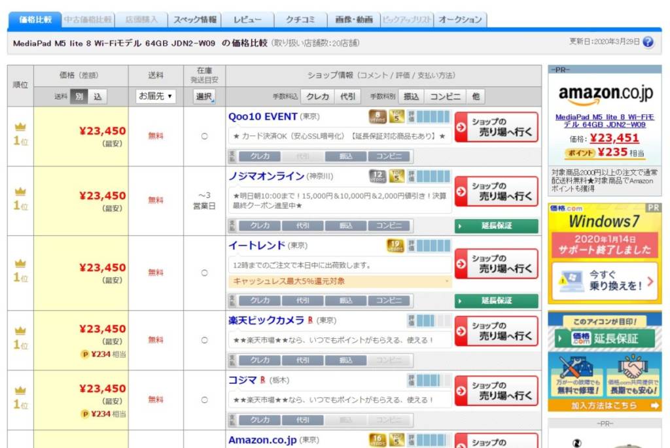Image resolution: width=670 pixels, height=448 pixels.
Task: Open the お届け先 destination dropdown
Action: 156,96
